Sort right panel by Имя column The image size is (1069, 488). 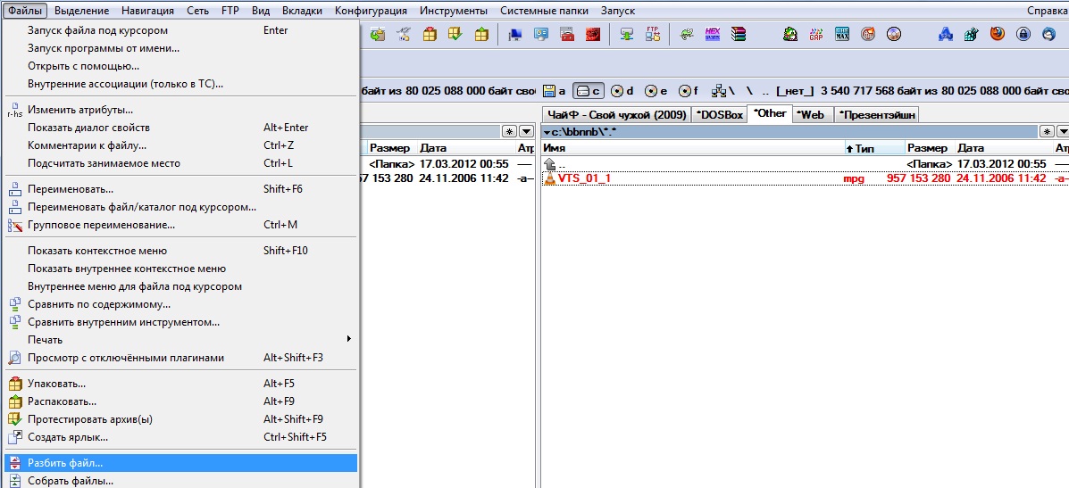click(x=692, y=148)
